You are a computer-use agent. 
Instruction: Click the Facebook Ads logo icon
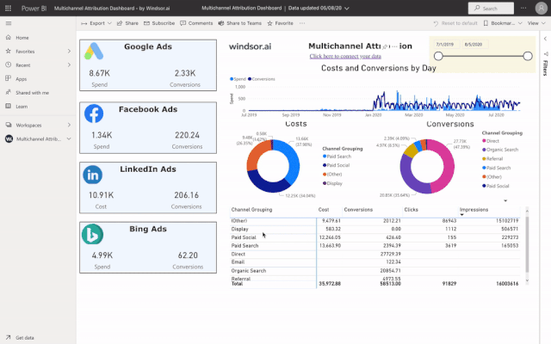pyautogui.click(x=94, y=114)
